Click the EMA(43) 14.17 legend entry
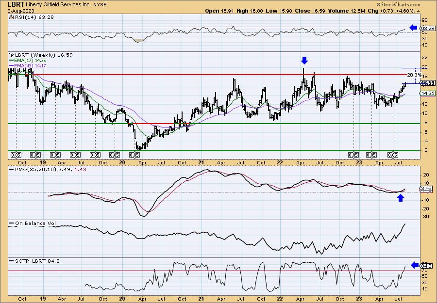This screenshot has height=303, width=437. click(28, 65)
